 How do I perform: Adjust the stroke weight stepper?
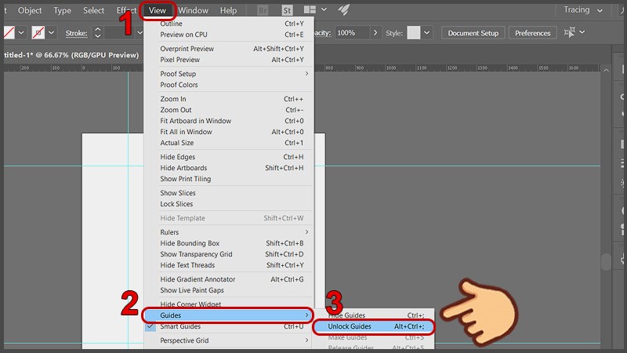pyautogui.click(x=97, y=32)
